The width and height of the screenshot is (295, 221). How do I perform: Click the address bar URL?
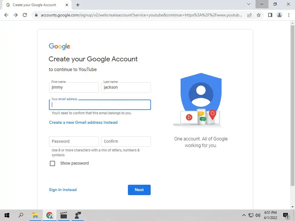click(141, 15)
